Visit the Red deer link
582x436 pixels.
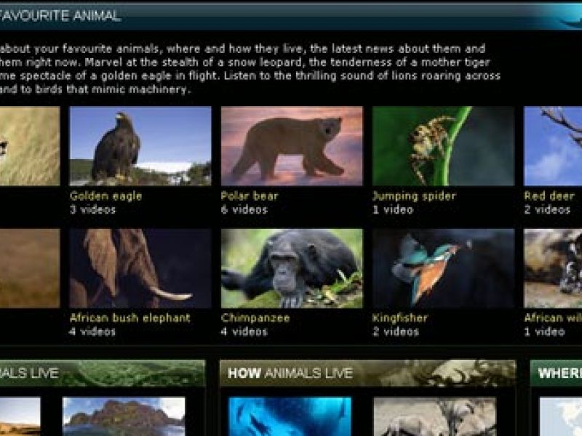coord(549,196)
